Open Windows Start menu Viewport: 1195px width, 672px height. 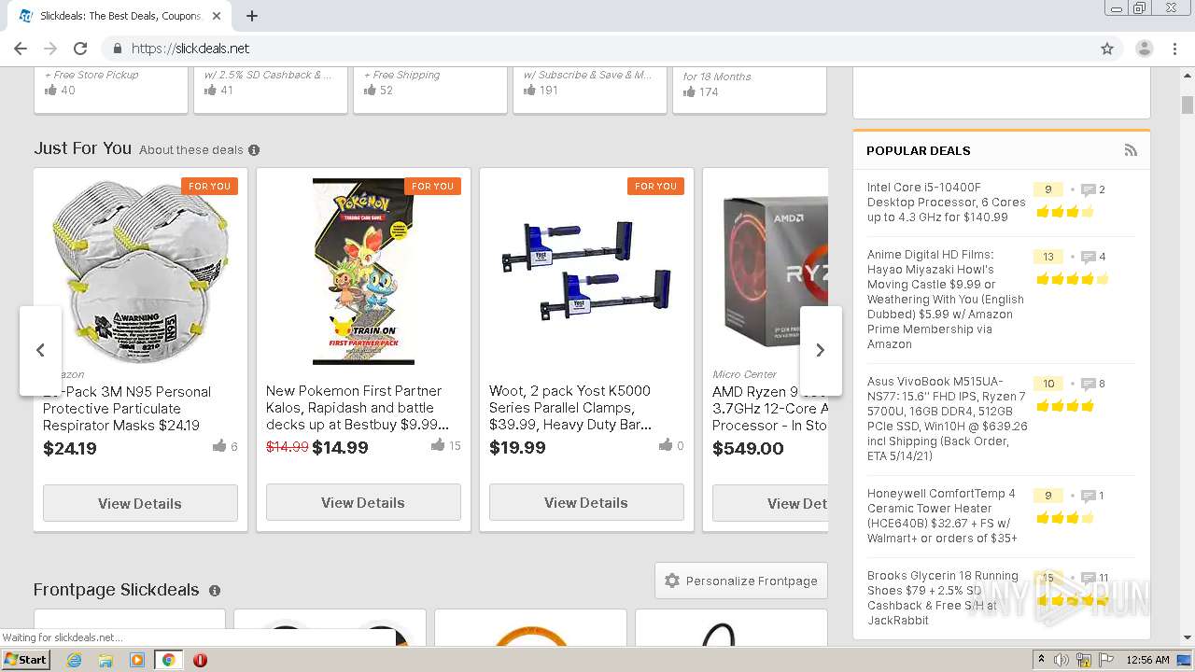(26, 660)
